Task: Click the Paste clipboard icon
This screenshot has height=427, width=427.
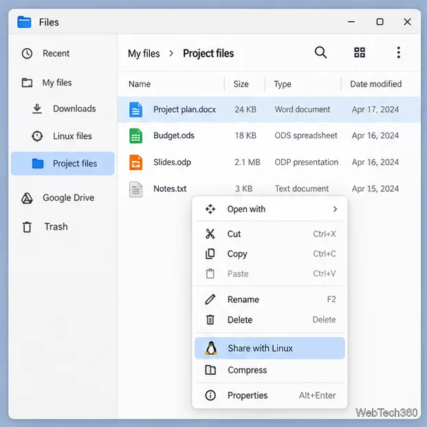Action: pos(210,274)
